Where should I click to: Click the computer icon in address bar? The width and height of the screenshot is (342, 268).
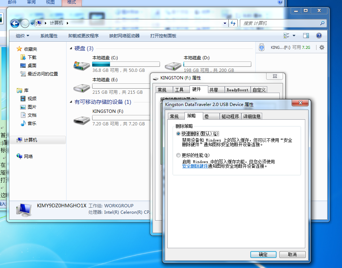click(x=39, y=23)
